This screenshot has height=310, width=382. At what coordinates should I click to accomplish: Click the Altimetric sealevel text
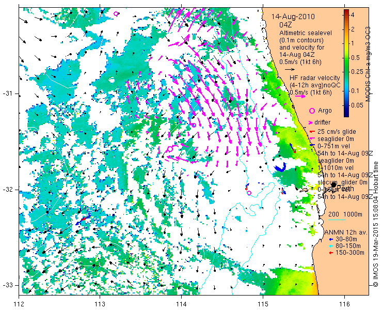click(x=306, y=33)
